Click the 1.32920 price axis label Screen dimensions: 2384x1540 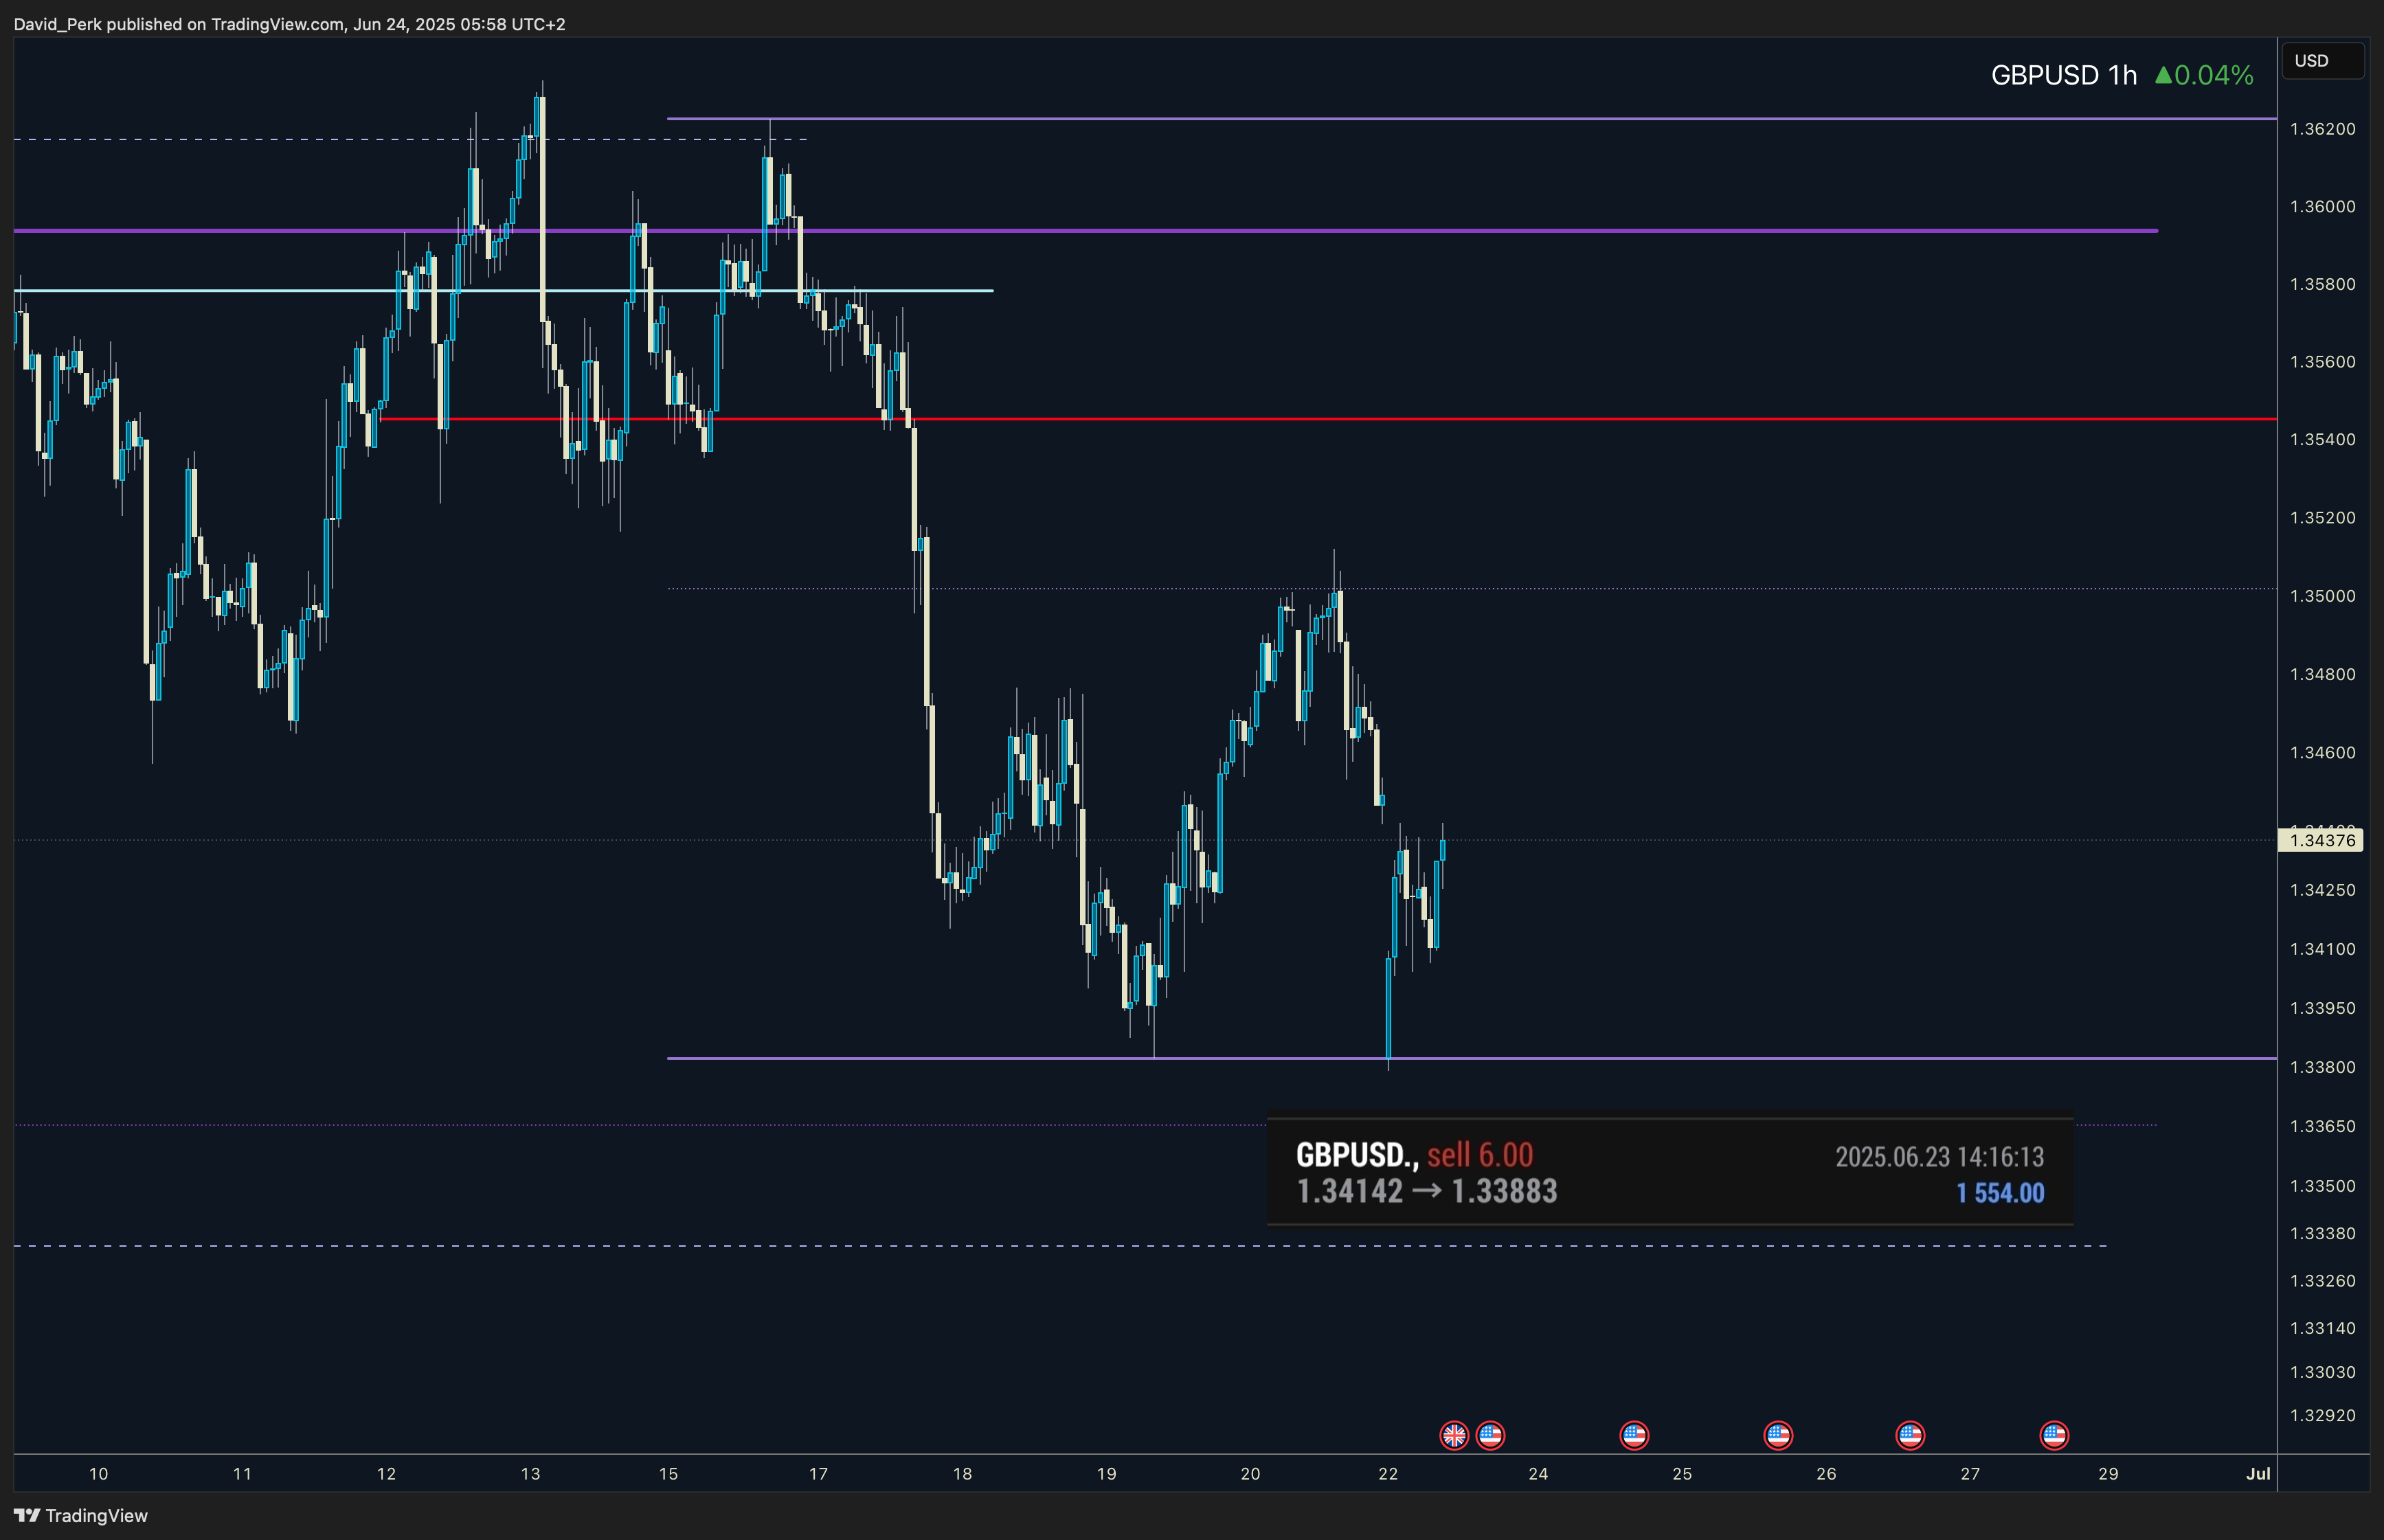(2322, 1416)
